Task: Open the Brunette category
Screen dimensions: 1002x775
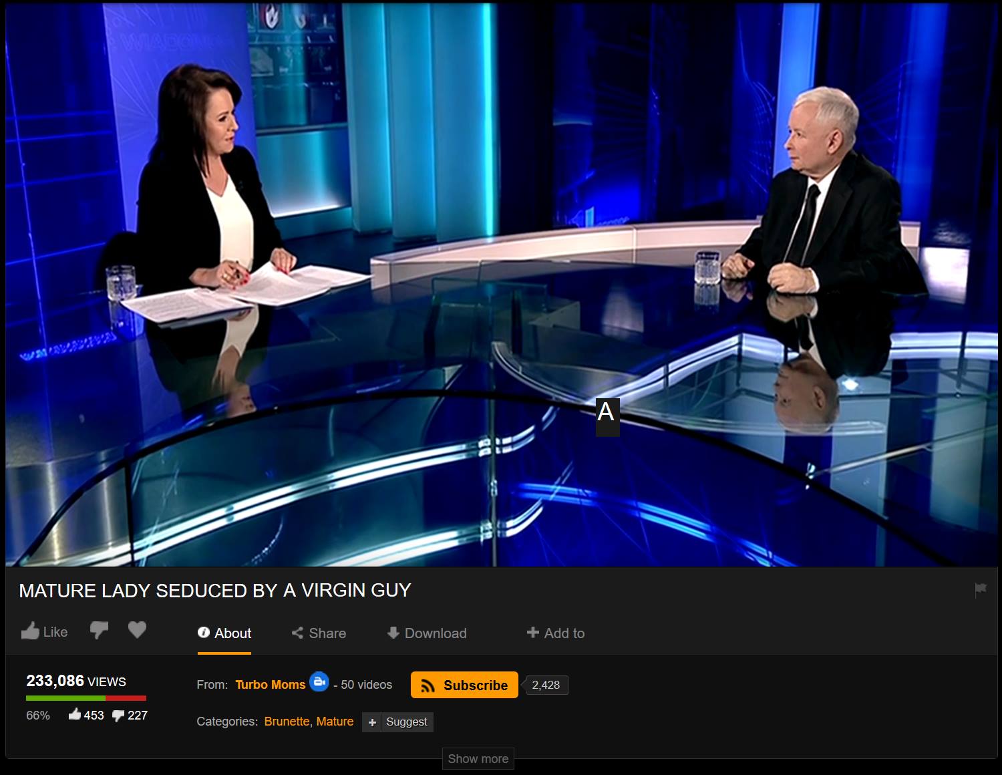Action: point(287,722)
